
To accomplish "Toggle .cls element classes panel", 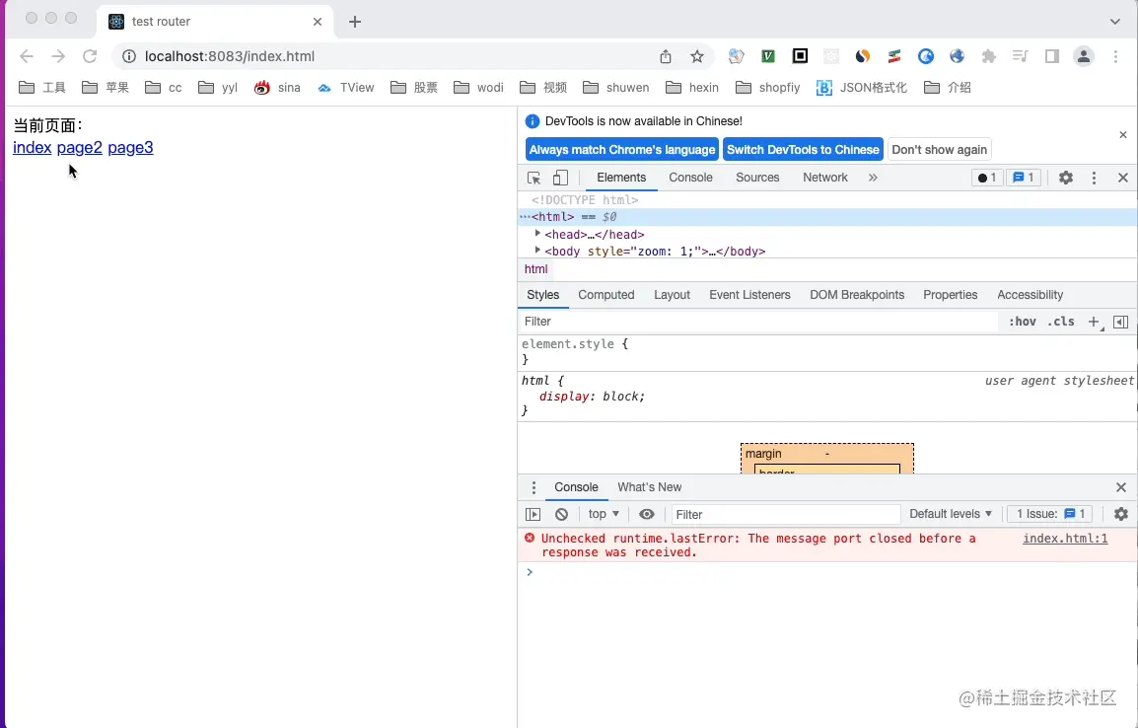I will [1061, 322].
